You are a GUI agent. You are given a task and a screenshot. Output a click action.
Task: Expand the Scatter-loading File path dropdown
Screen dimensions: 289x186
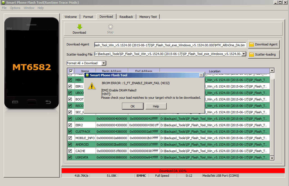[x=244, y=54]
